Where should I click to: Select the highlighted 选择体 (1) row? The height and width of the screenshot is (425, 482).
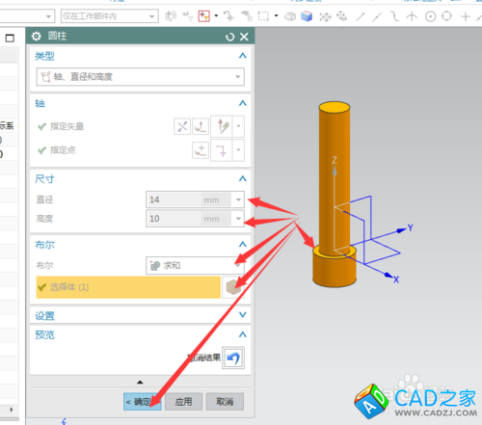pos(128,287)
